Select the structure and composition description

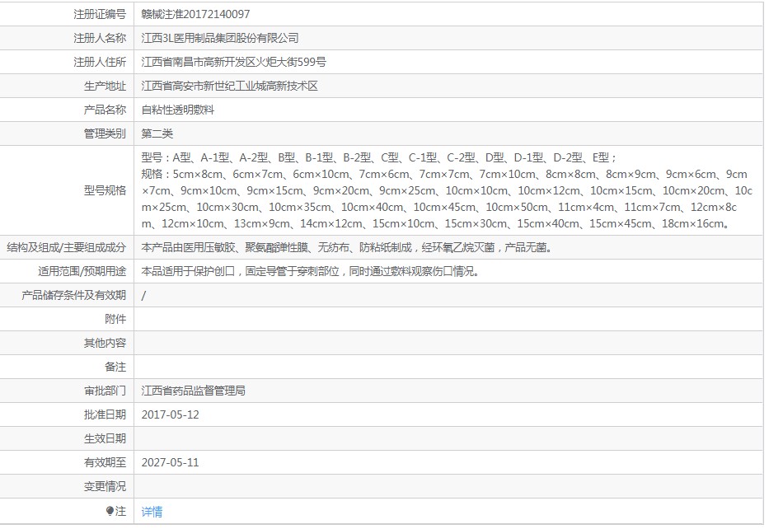coord(347,247)
